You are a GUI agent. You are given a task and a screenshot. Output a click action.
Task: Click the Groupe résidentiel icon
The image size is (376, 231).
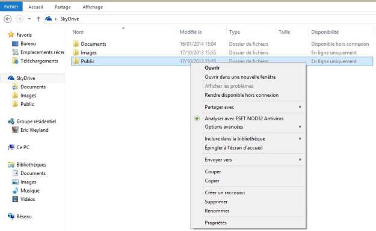tap(11, 122)
